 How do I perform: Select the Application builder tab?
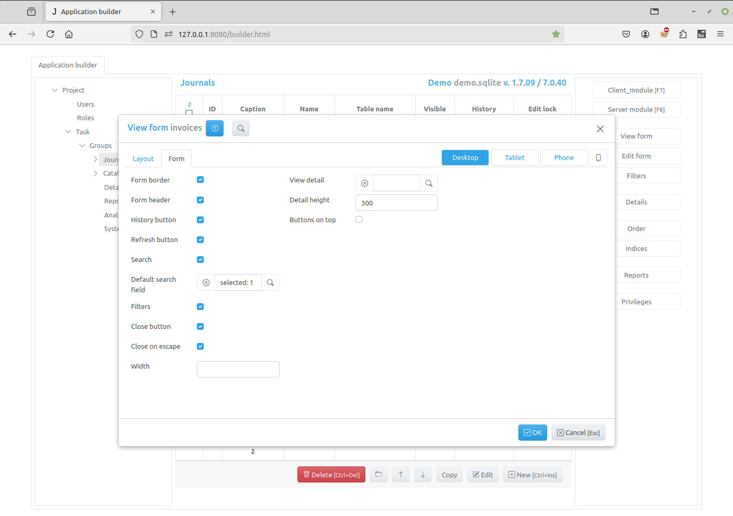[x=68, y=65]
